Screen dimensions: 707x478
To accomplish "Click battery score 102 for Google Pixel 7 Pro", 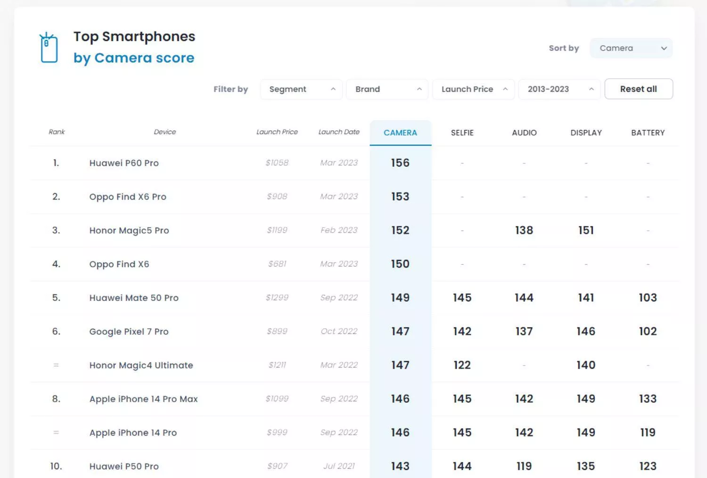I will point(648,332).
